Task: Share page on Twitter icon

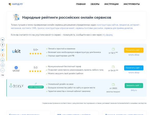Action: point(3,50)
